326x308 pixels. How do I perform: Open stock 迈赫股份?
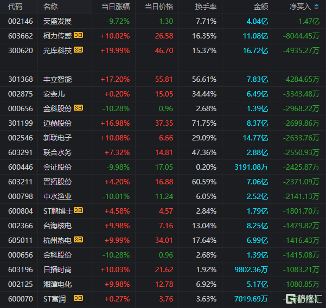coord(57,123)
